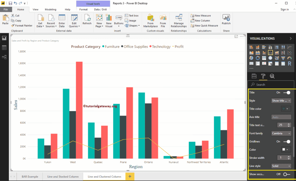Screen dimensions: 296x181
Task: Select the line chart visualization
Action: click(x=289, y=47)
